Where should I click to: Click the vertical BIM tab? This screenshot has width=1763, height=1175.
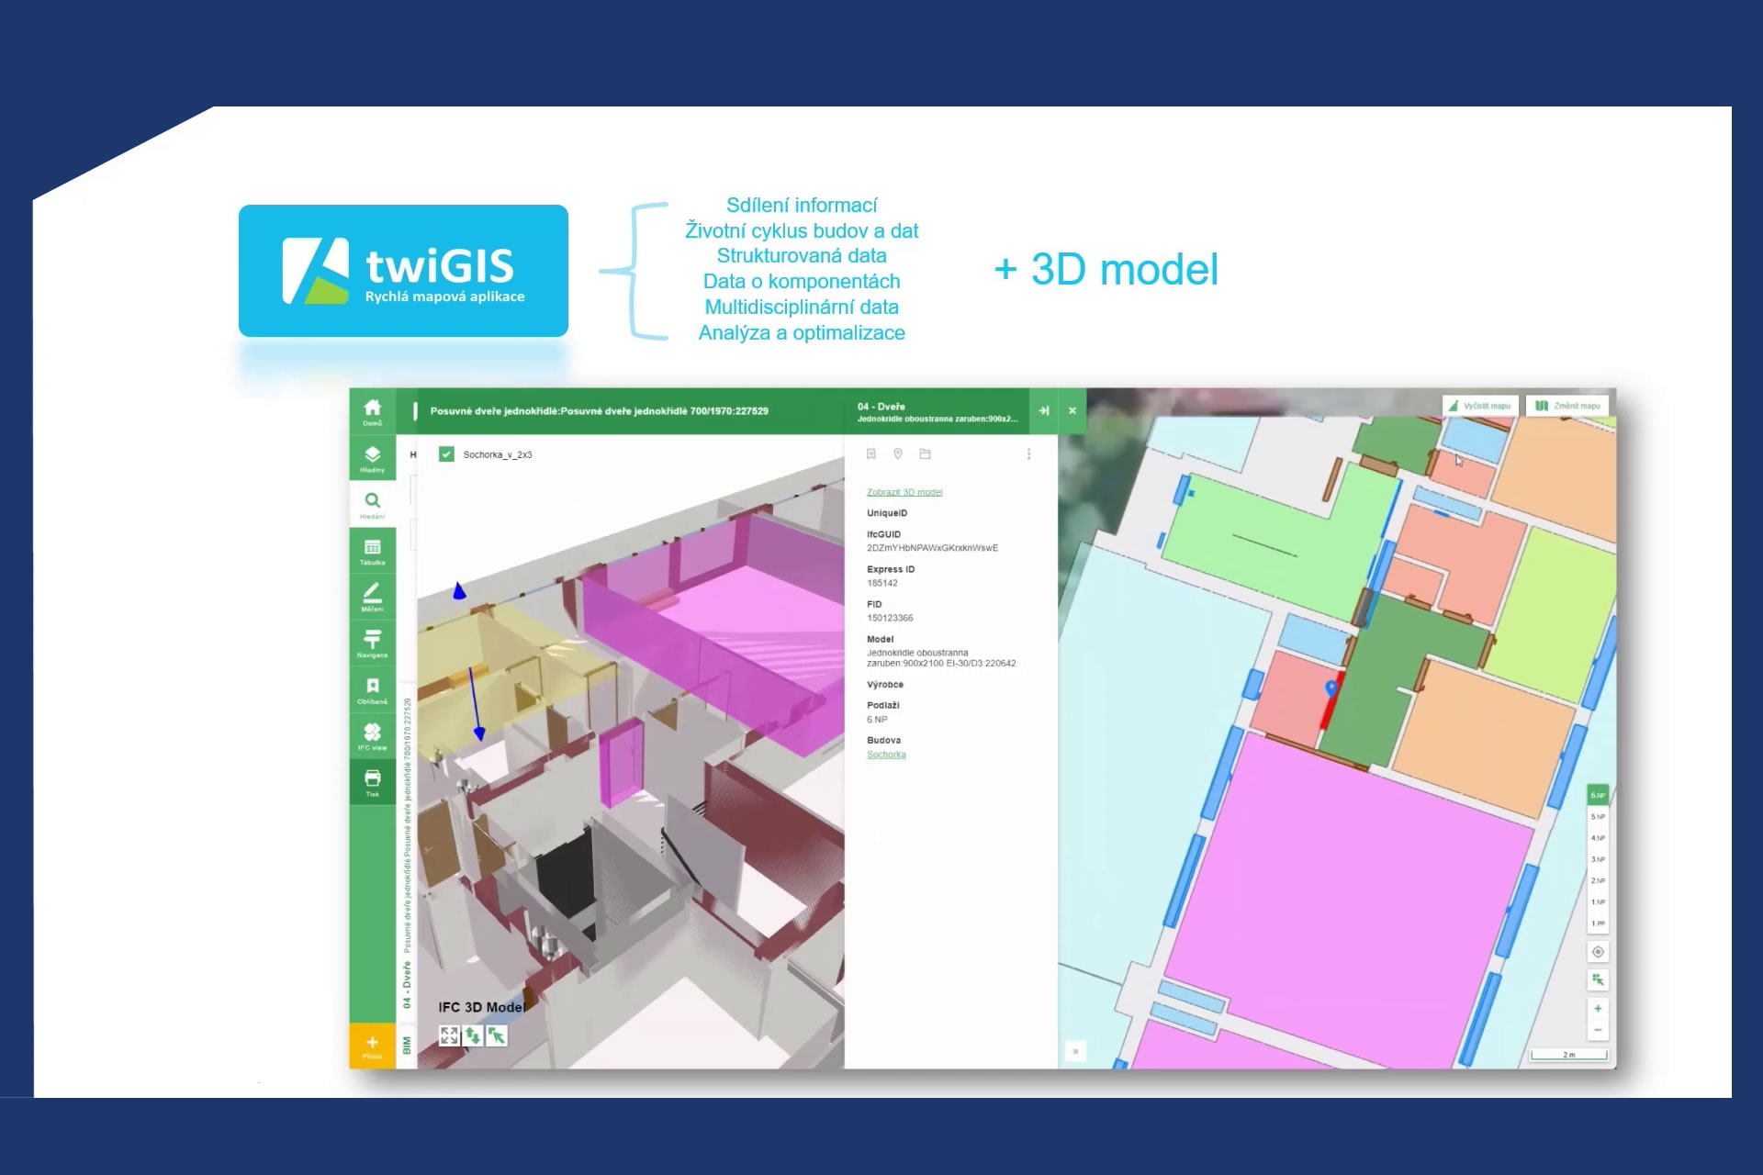(x=407, y=1046)
